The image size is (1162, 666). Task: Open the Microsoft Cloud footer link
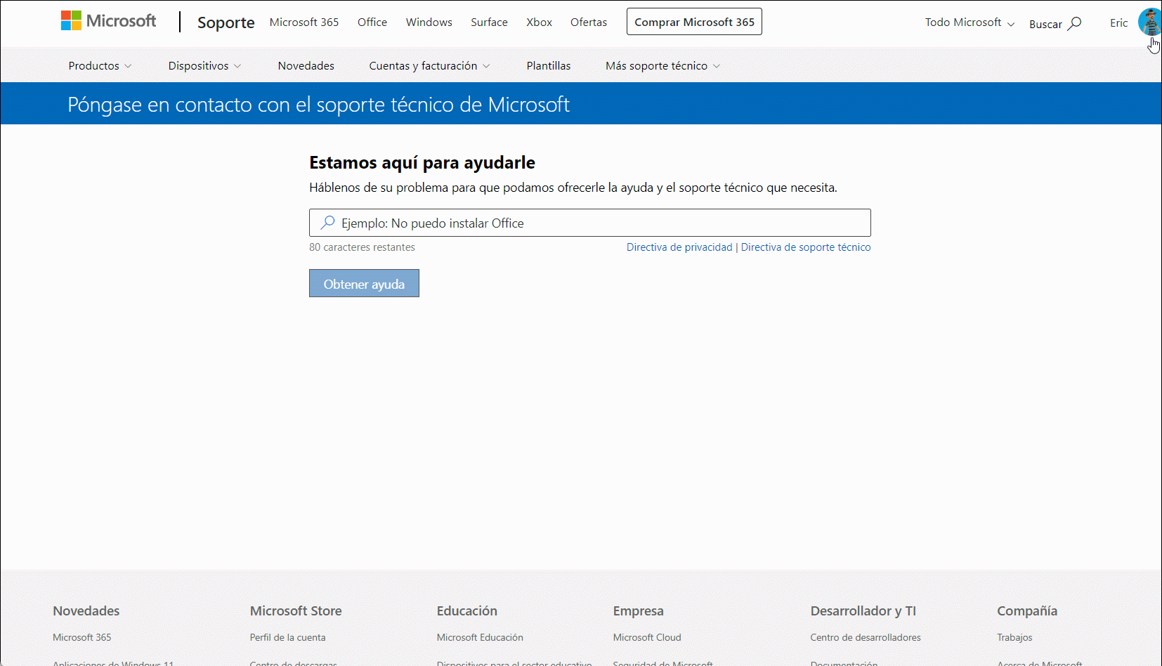pos(647,637)
